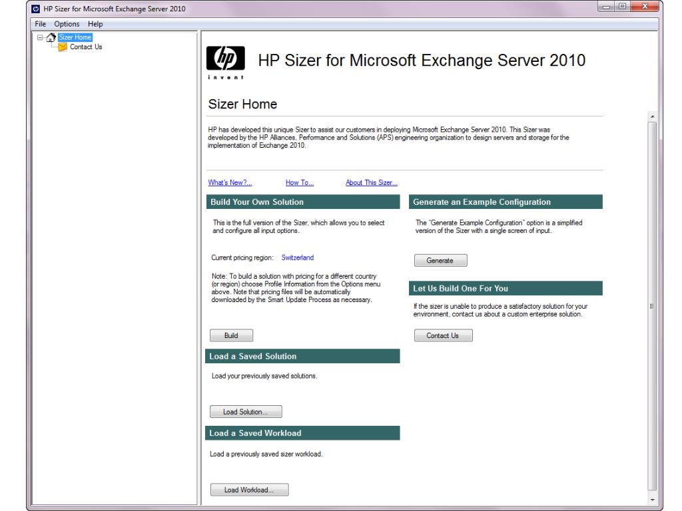Click the Load Workload button
The height and width of the screenshot is (511, 682).
[x=249, y=490]
